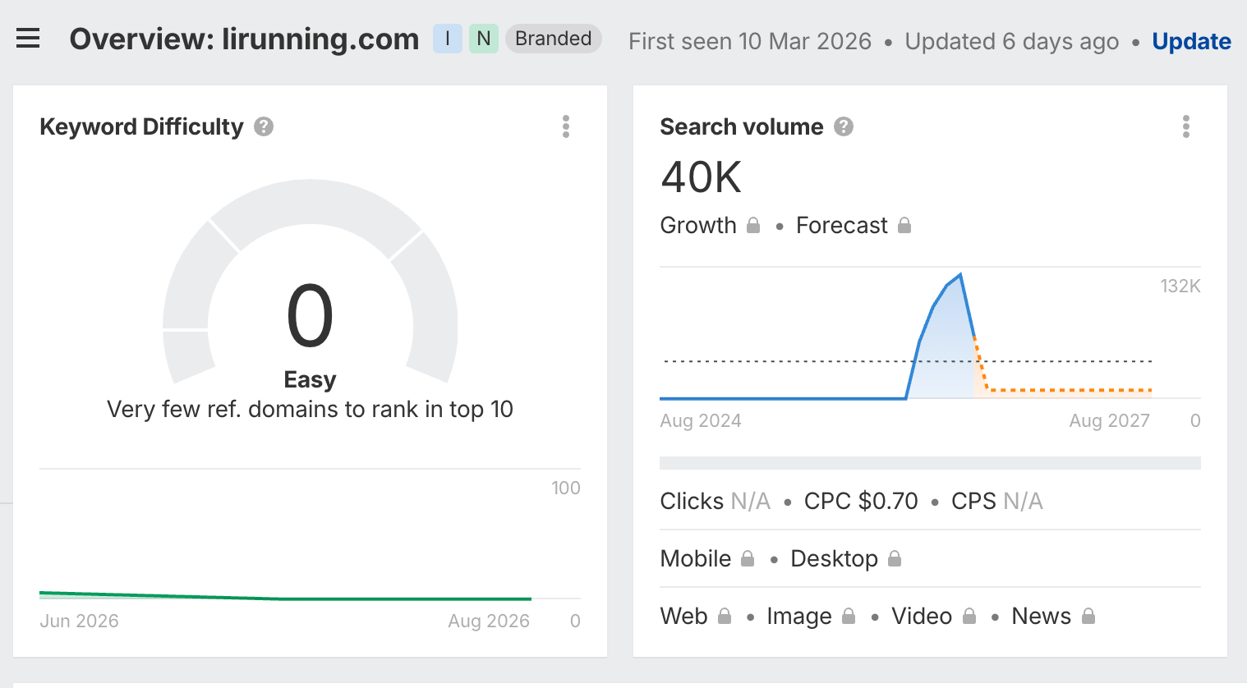Click the '100' axis value on difficulty chart
Screen dimensions: 1247x688
coord(566,488)
